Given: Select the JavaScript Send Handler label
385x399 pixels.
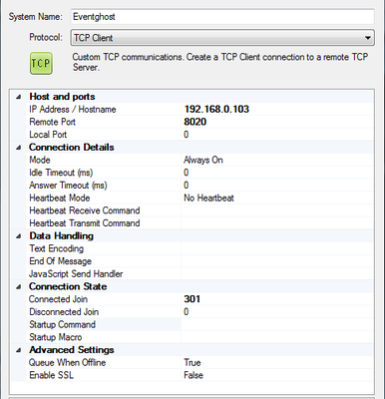Looking at the screenshot, I should click(76, 273).
